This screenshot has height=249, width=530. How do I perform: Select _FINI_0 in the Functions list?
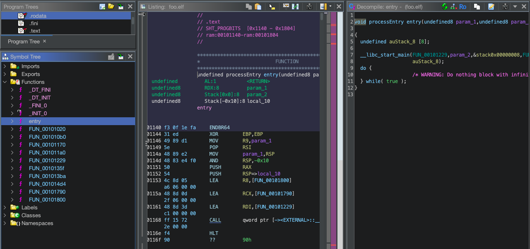tap(38, 105)
